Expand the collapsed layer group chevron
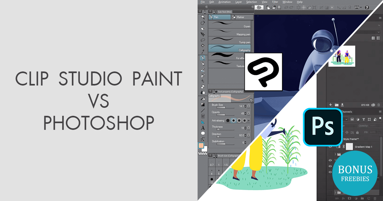This screenshot has width=383, height=201. 335,154
